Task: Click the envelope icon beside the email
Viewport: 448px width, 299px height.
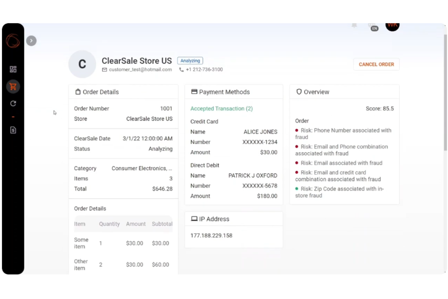Action: point(104,70)
